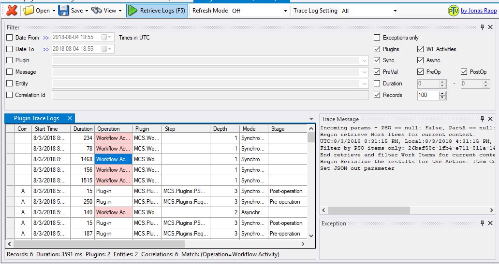499x264 pixels.
Task: Sort by the Duration column header
Action: (x=83, y=129)
